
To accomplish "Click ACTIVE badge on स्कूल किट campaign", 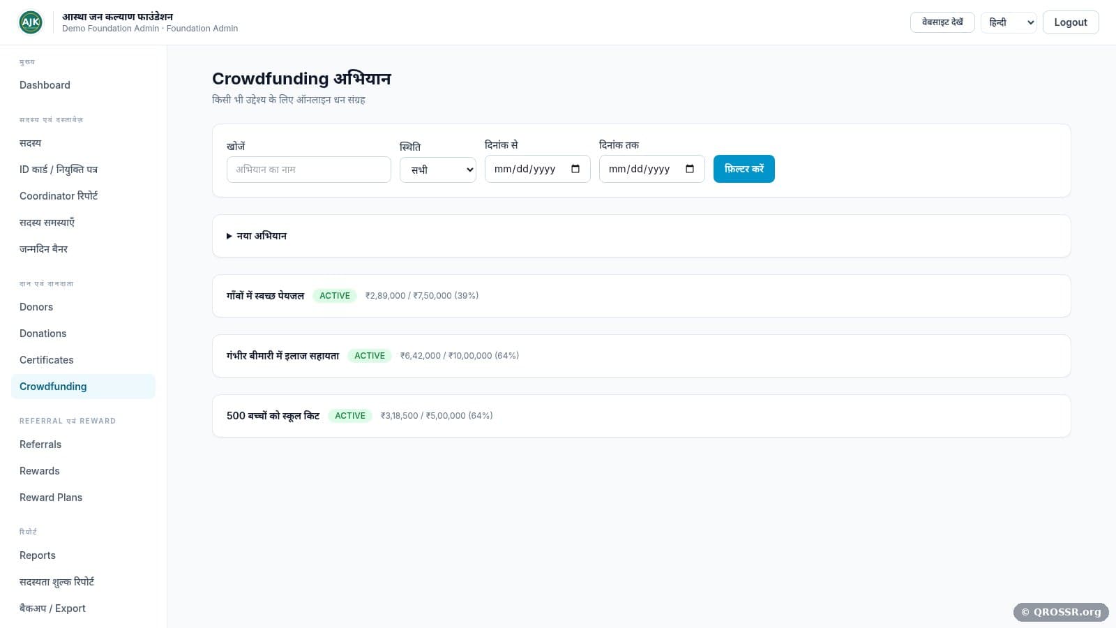I will point(350,416).
